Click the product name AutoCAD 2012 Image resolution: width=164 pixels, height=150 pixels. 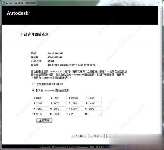click(55, 53)
